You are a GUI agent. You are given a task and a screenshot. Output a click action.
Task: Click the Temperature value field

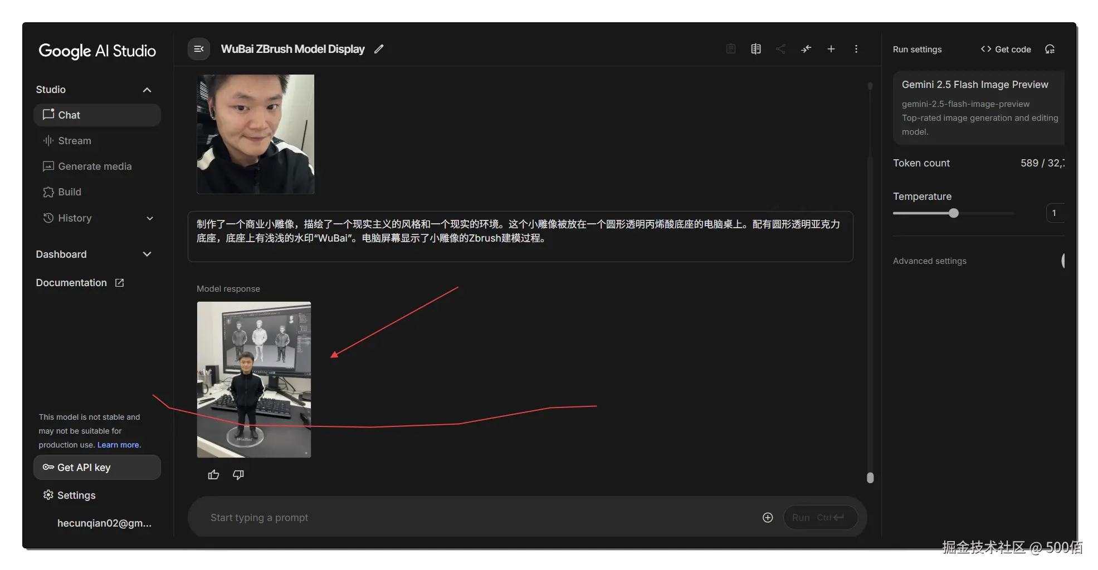point(1055,213)
